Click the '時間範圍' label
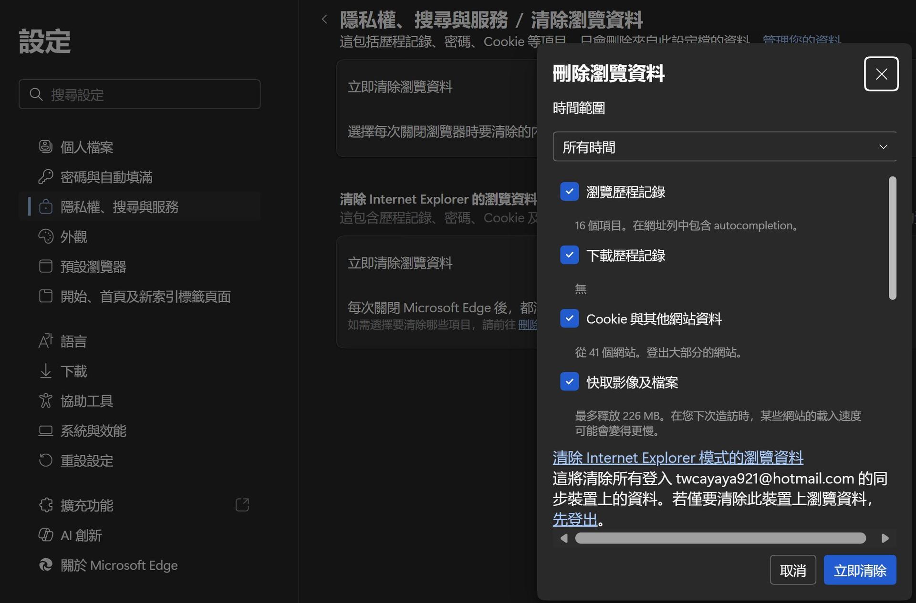 pos(579,108)
